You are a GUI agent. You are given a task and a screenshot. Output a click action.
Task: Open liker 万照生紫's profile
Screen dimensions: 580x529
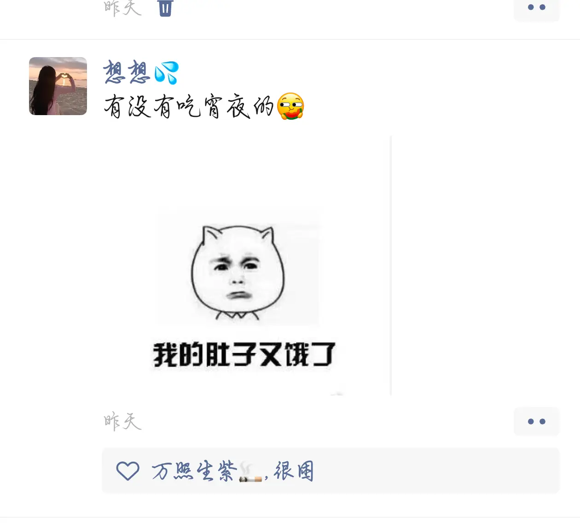coord(194,471)
